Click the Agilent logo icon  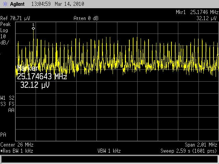point(4,4)
